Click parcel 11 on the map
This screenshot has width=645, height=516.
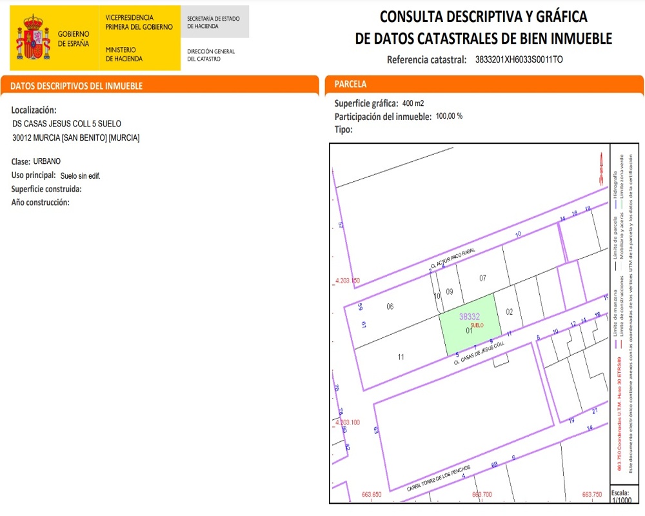pos(401,357)
